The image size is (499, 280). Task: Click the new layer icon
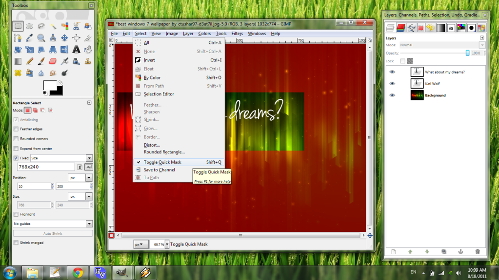pos(394,252)
